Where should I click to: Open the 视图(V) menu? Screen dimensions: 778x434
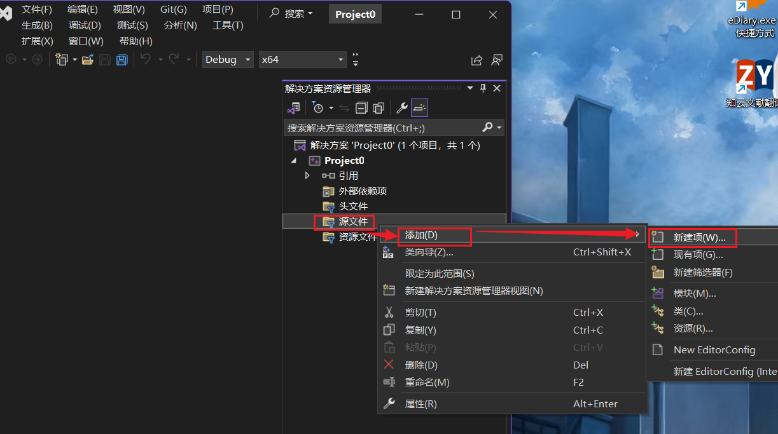129,10
